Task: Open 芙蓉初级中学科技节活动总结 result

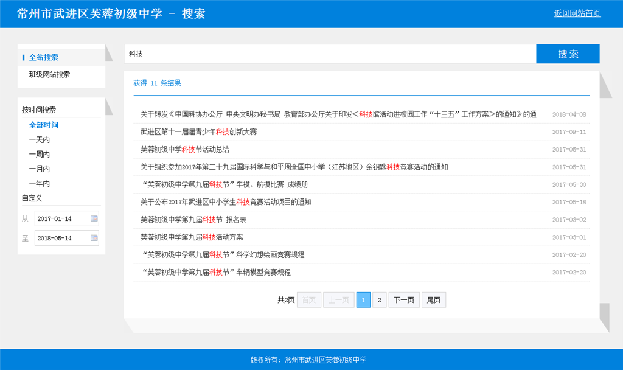Action: [x=184, y=150]
